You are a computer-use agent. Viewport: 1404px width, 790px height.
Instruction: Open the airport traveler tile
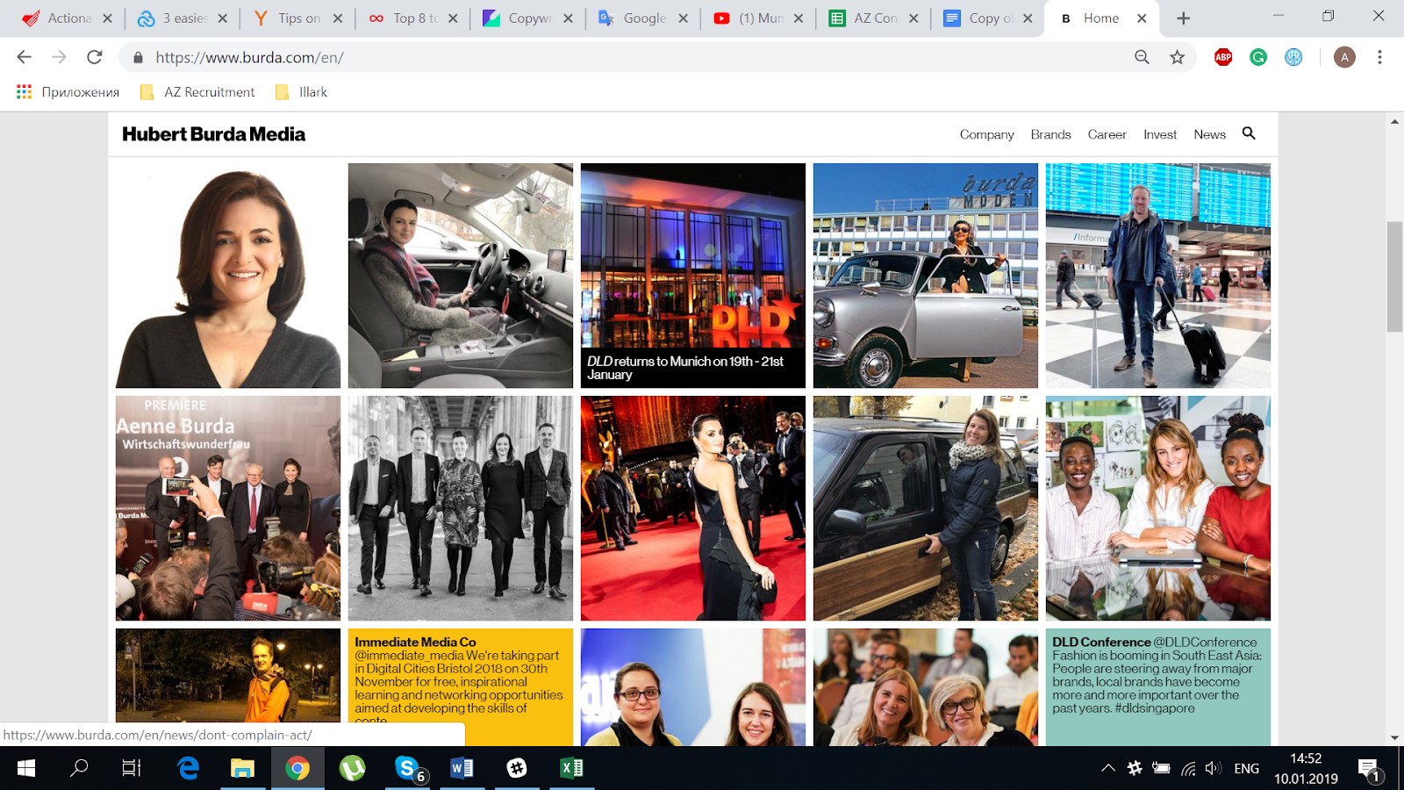(x=1158, y=276)
